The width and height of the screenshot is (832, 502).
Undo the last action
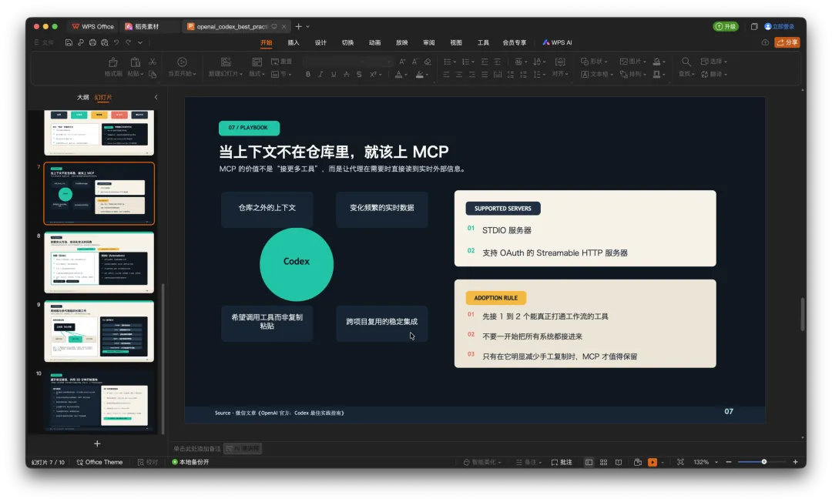(x=116, y=42)
